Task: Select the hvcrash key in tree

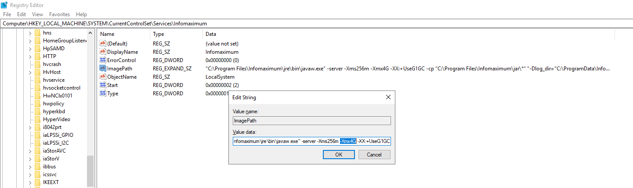Action: (x=52, y=64)
